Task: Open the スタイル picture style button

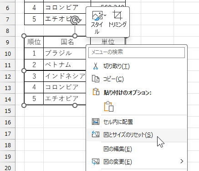Action: pyautogui.click(x=97, y=22)
